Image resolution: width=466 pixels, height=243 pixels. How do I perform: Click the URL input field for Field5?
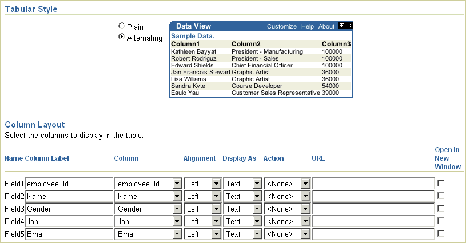click(373, 234)
